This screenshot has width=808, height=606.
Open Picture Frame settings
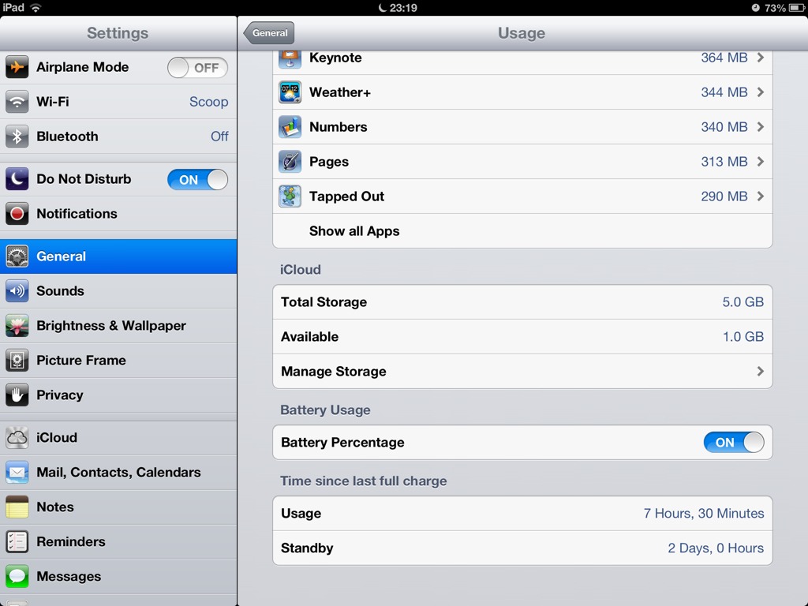(x=118, y=360)
